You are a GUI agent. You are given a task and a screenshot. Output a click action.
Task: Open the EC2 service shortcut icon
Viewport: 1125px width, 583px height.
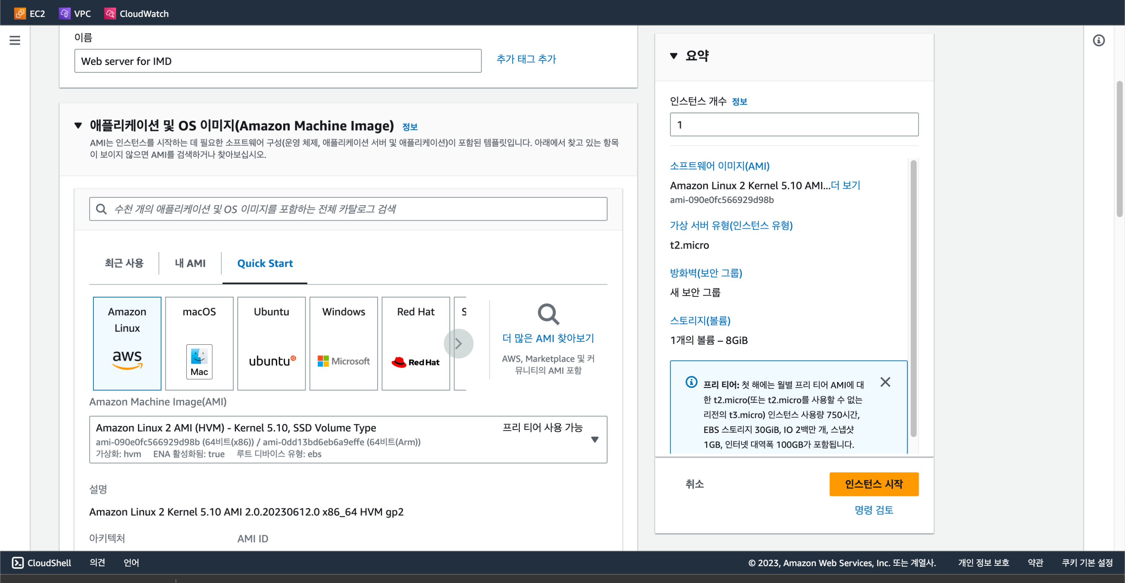point(19,14)
